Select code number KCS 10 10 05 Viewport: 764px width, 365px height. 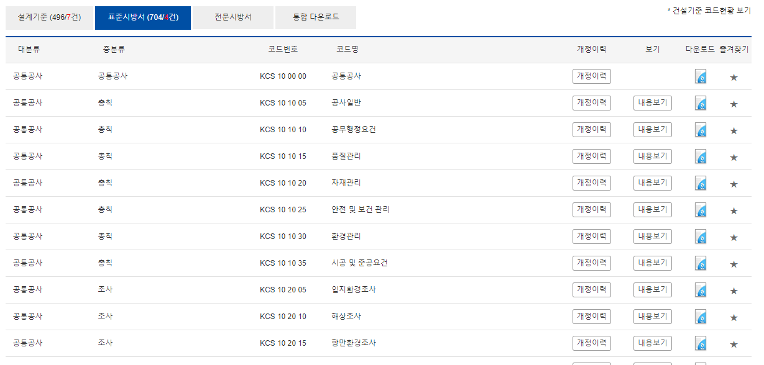click(283, 103)
